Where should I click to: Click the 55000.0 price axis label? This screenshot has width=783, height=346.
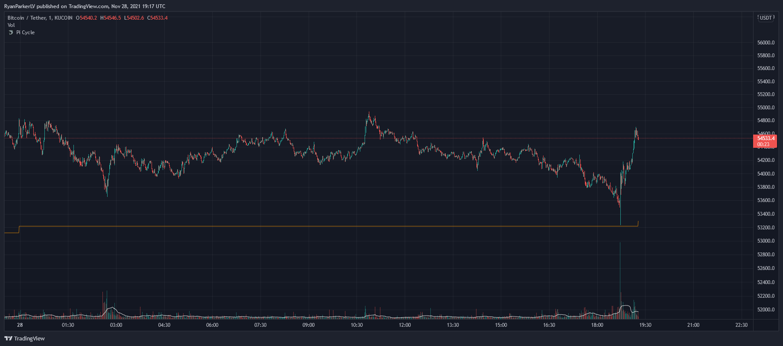pos(765,108)
